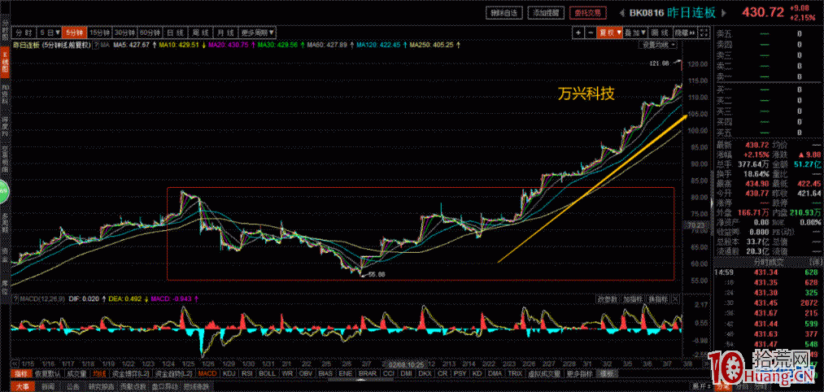Select the 30分钟 period tab
This screenshot has width=824, height=392.
pyautogui.click(x=125, y=33)
